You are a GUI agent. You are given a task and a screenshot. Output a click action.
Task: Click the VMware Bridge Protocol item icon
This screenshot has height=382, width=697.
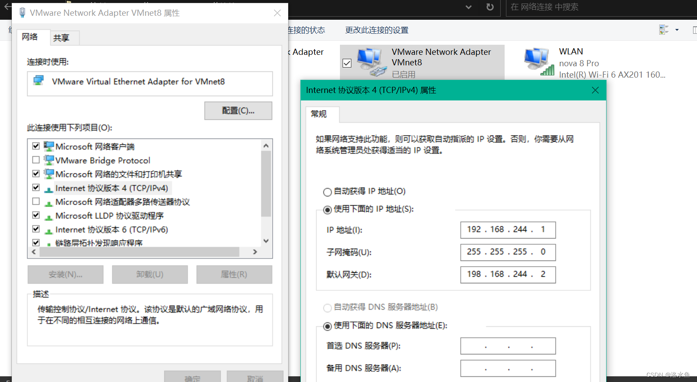49,160
